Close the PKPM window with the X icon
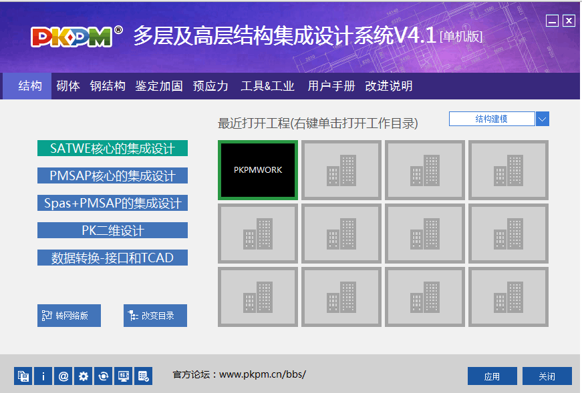 (569, 21)
